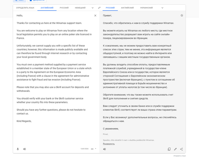Save translation with the star icon
The height and width of the screenshot is (161, 199).
point(182,15)
